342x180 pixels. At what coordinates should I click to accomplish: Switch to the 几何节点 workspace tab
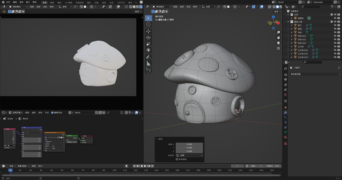(121, 3)
